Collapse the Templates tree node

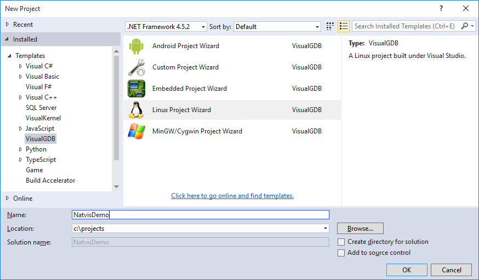pos(9,56)
